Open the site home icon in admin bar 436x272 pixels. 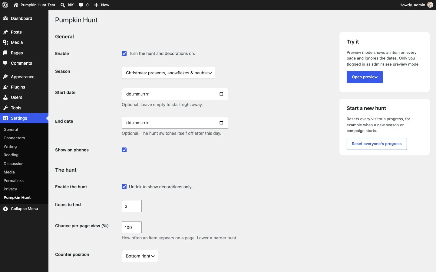click(x=16, y=5)
